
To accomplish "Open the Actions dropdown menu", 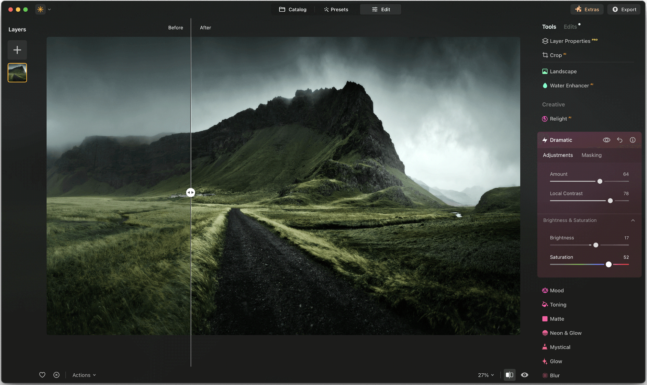I will 84,375.
